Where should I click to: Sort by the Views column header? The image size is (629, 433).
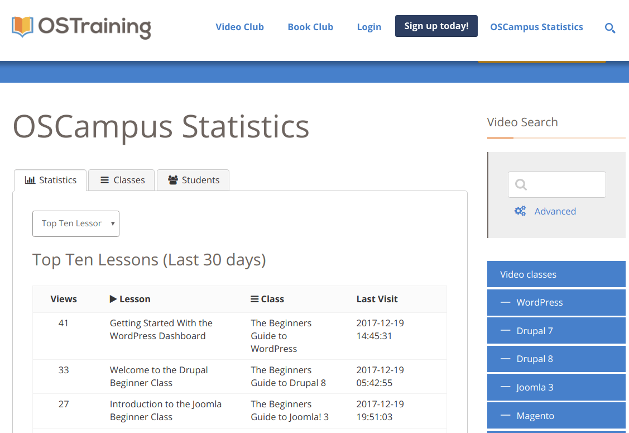pos(64,299)
